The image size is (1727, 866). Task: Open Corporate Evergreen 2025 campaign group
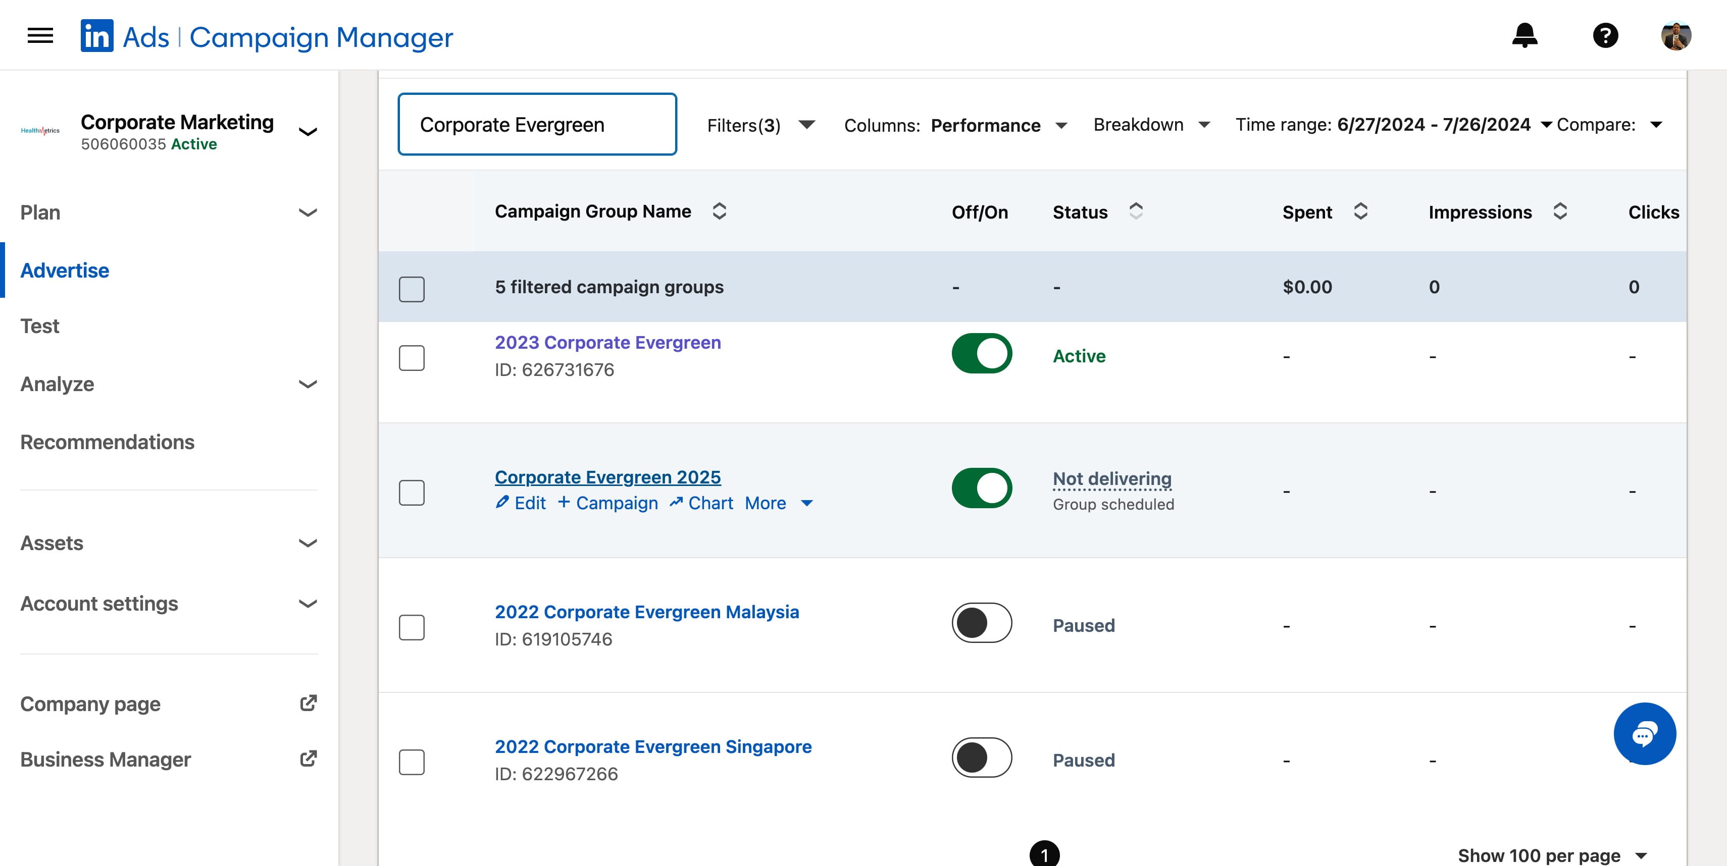[607, 477]
